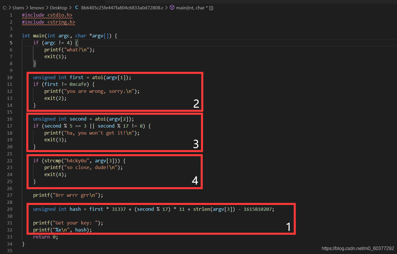Image resolution: width=397 pixels, height=254 pixels.
Task: Open the 'Users' breadcrumb folder
Action: [18, 8]
